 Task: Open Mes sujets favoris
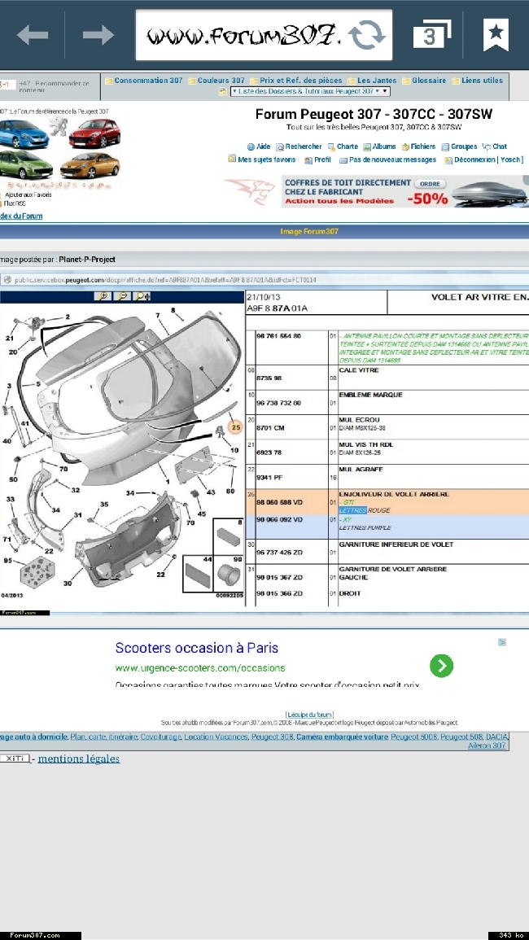click(262, 160)
